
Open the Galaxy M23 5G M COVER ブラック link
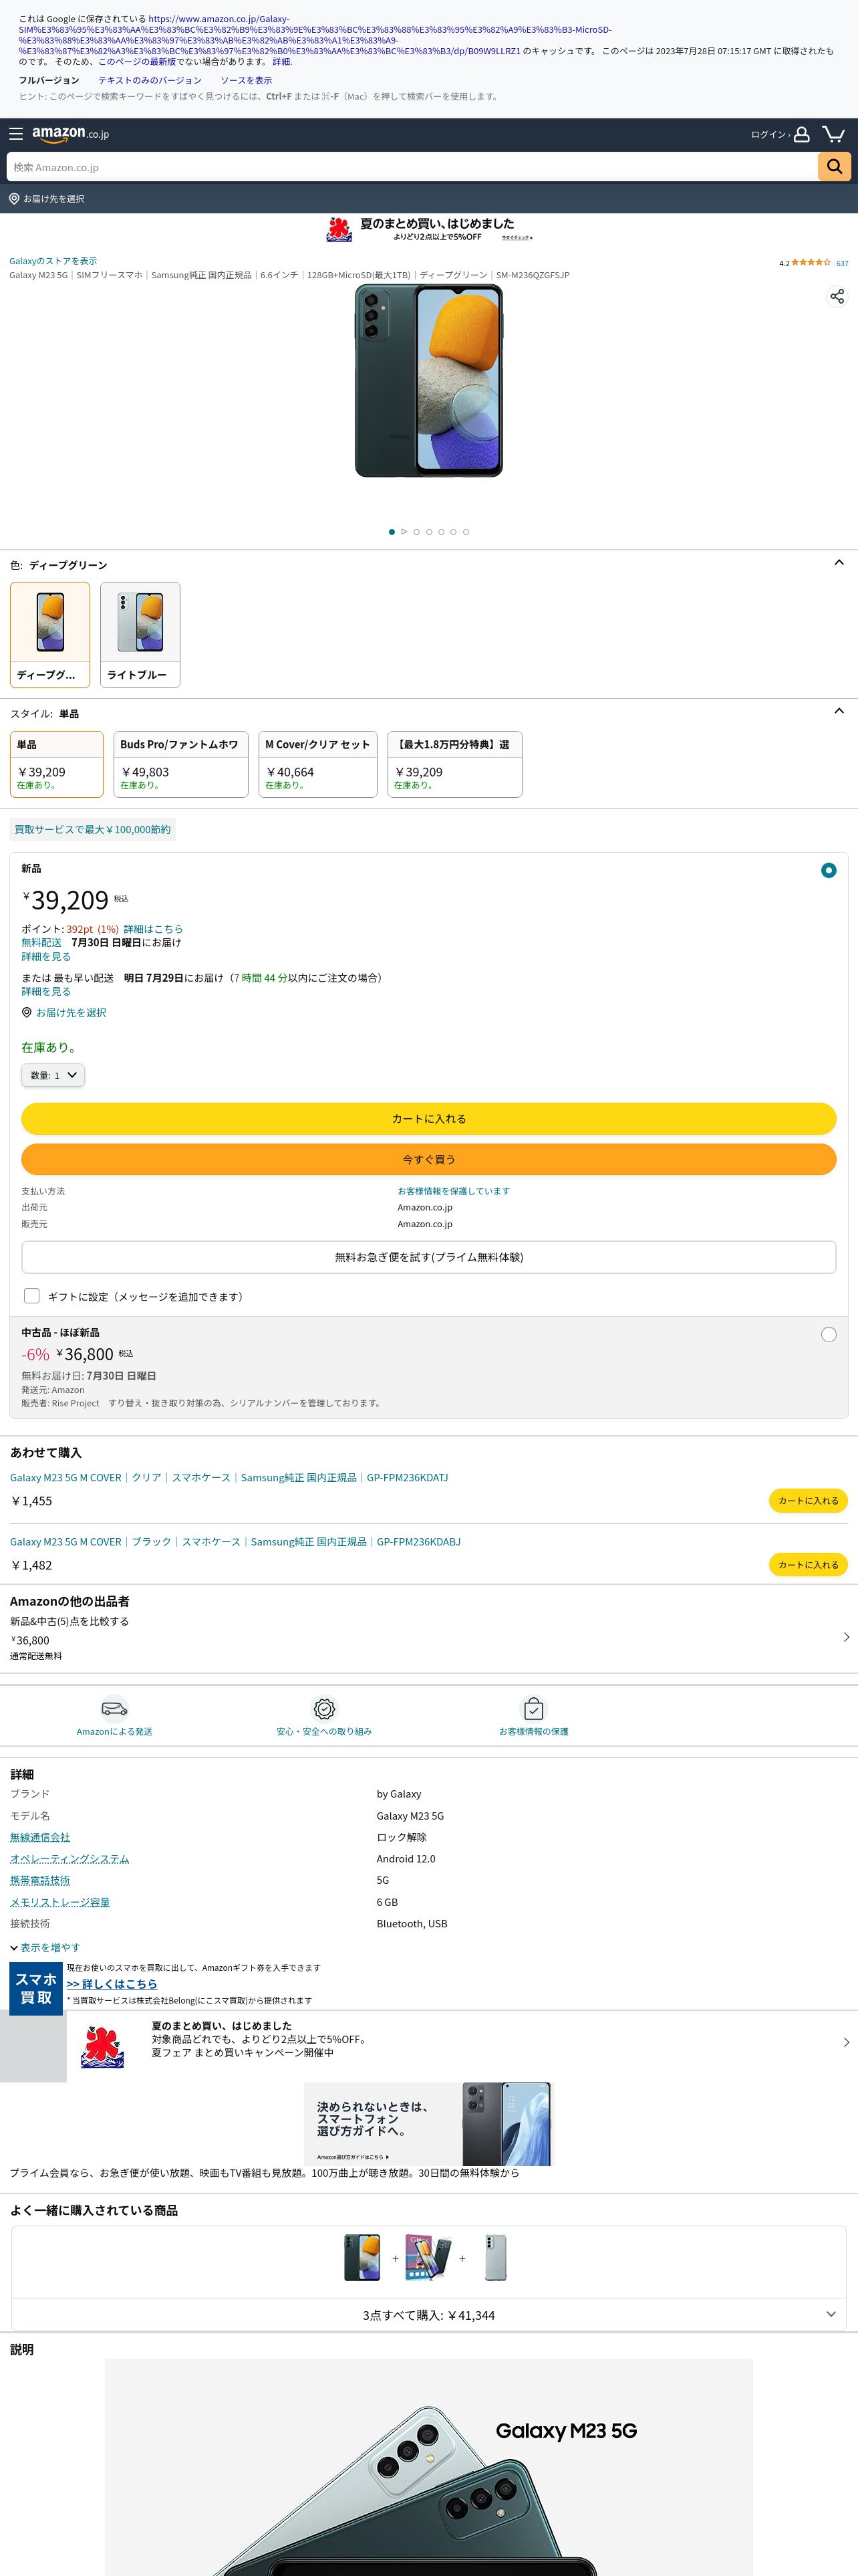tap(235, 1541)
